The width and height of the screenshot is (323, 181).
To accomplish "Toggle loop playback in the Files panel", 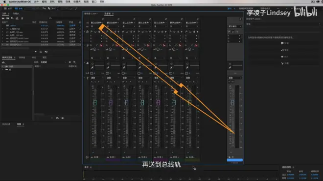I will click(x=41, y=52).
